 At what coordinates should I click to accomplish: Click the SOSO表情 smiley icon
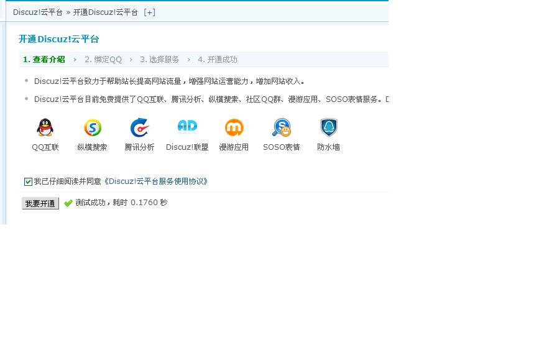(x=282, y=127)
